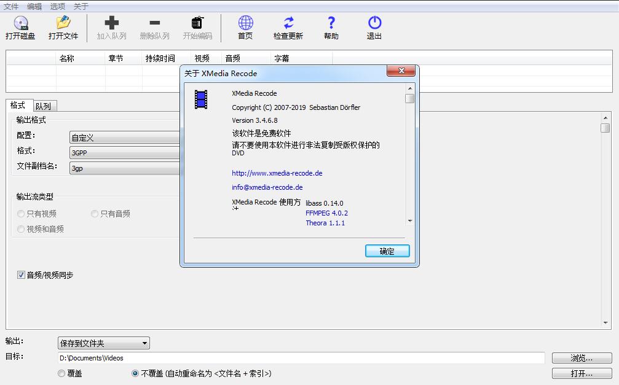619x385 pixels.
Task: Select the 覆盖 radio button
Action: pos(61,373)
